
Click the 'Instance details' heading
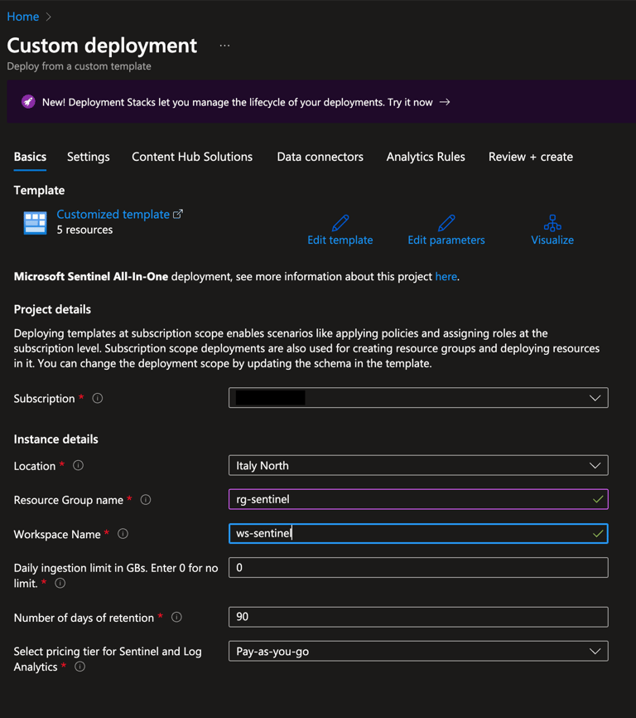(55, 439)
